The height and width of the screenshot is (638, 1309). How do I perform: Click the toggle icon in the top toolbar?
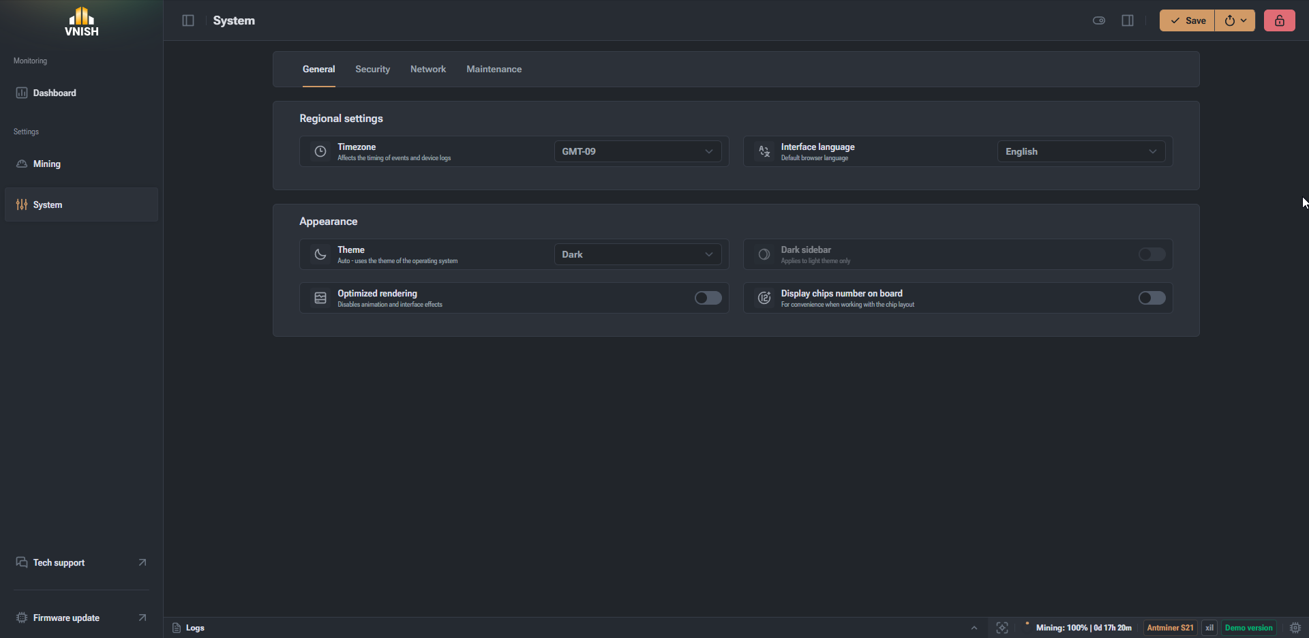1099,20
